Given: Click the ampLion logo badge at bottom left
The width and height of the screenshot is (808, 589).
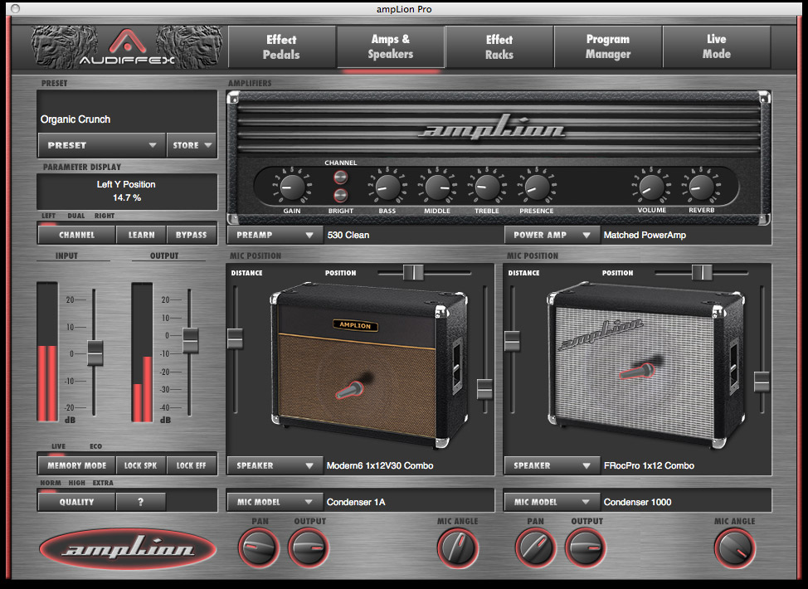Looking at the screenshot, I should click(x=128, y=549).
